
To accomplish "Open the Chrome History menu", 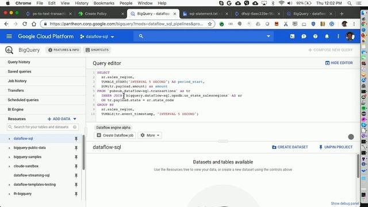I will click(82, 3).
